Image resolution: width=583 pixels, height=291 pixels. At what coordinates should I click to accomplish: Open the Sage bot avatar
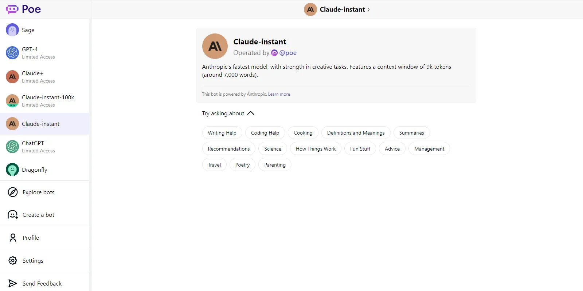[12, 30]
